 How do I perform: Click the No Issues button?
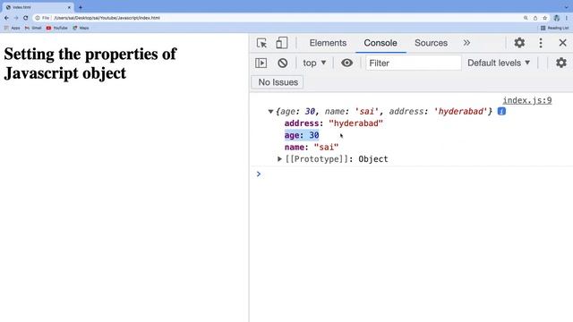[x=278, y=82]
